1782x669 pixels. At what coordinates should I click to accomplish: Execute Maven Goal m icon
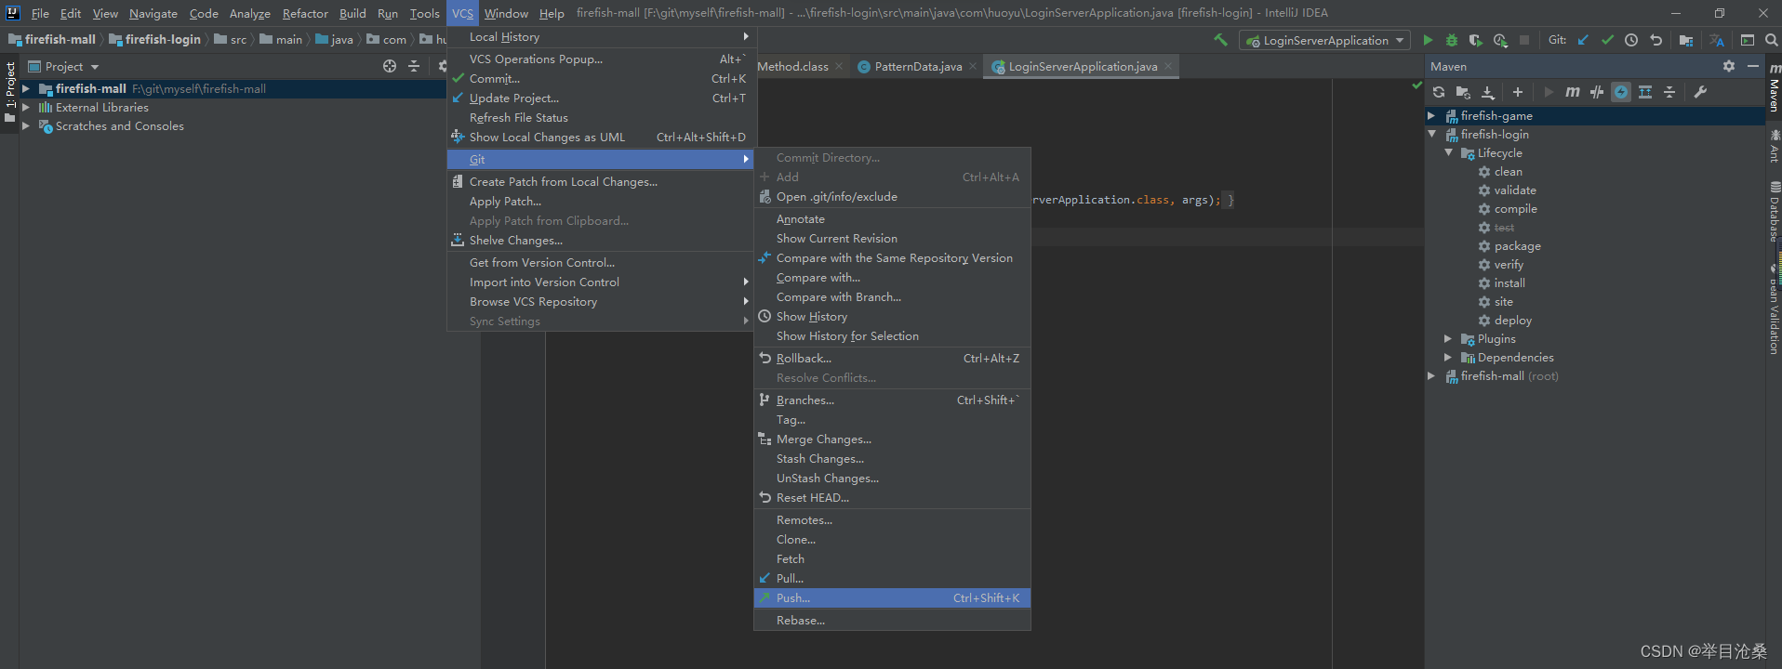tap(1573, 92)
